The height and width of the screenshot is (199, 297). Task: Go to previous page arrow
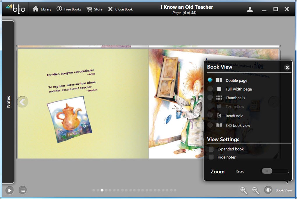(22, 102)
